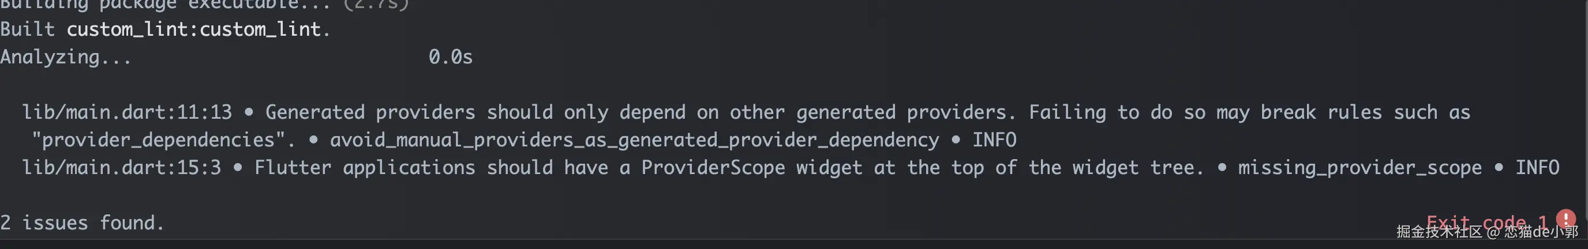Click the "2 issues found." summary line

83,222
